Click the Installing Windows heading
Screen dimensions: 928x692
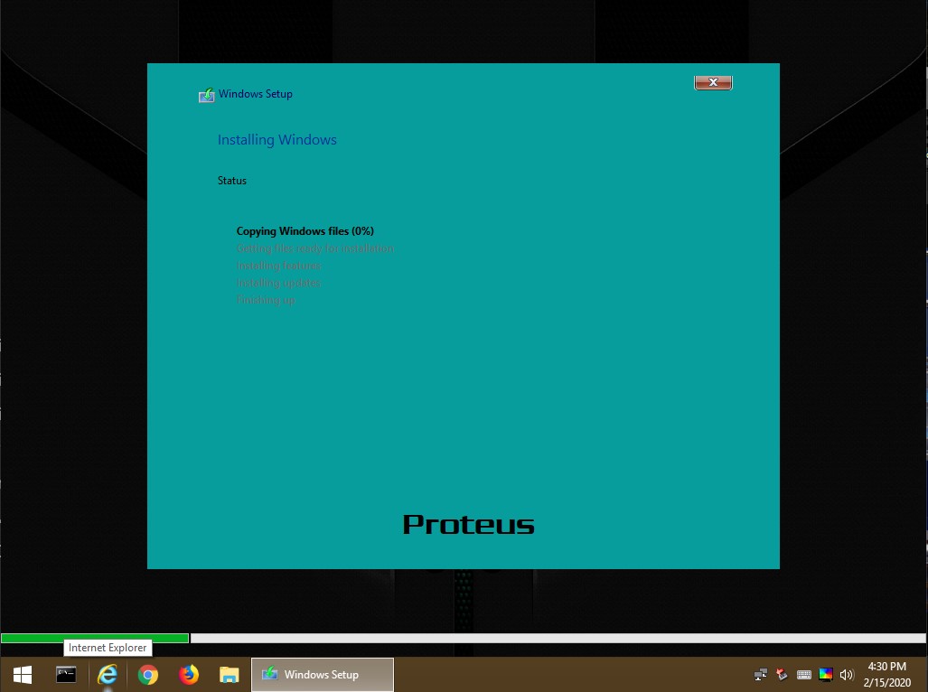tap(277, 140)
